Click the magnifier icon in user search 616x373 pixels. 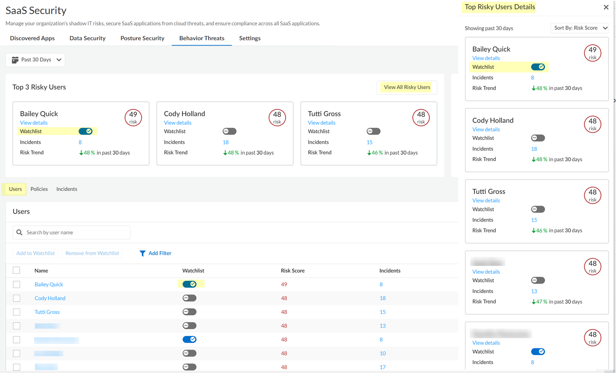point(19,233)
